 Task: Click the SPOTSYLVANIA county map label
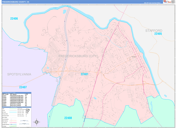click(x=19, y=75)
